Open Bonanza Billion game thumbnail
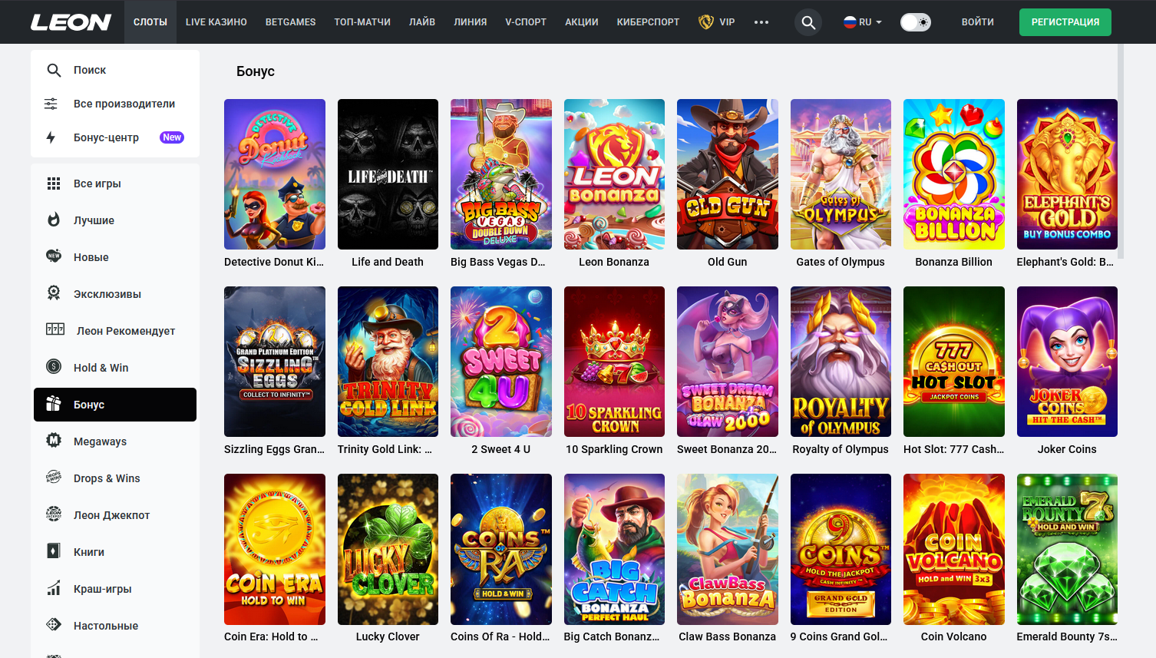 pos(954,174)
